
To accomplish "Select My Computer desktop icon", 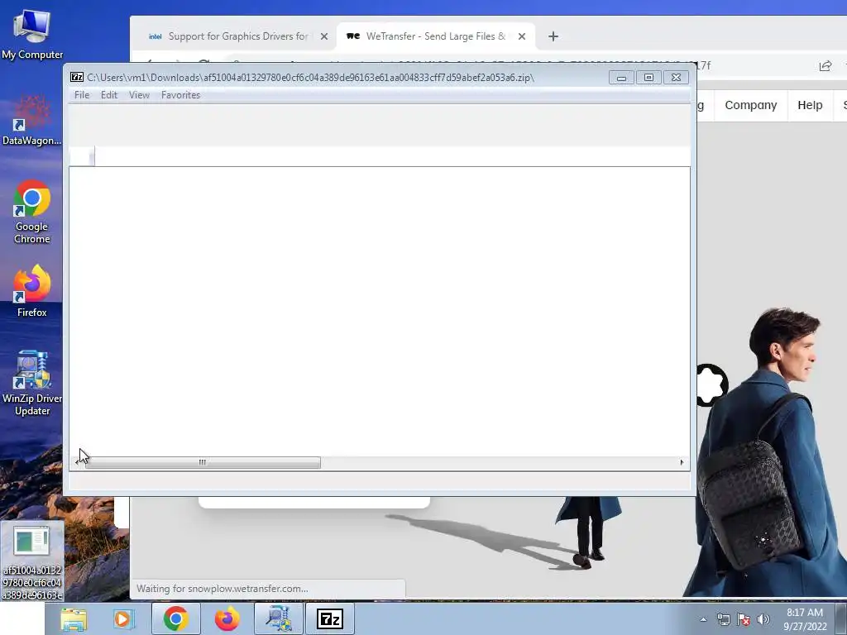I will click(32, 36).
